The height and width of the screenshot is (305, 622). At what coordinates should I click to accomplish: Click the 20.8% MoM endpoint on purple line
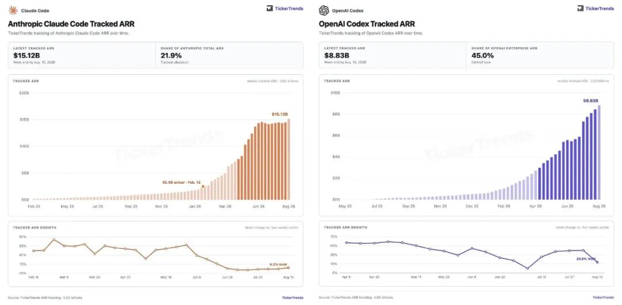point(597,262)
